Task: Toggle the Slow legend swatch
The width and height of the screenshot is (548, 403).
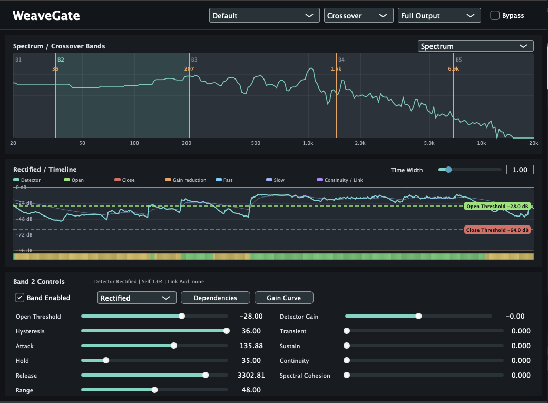Action: tap(269, 180)
